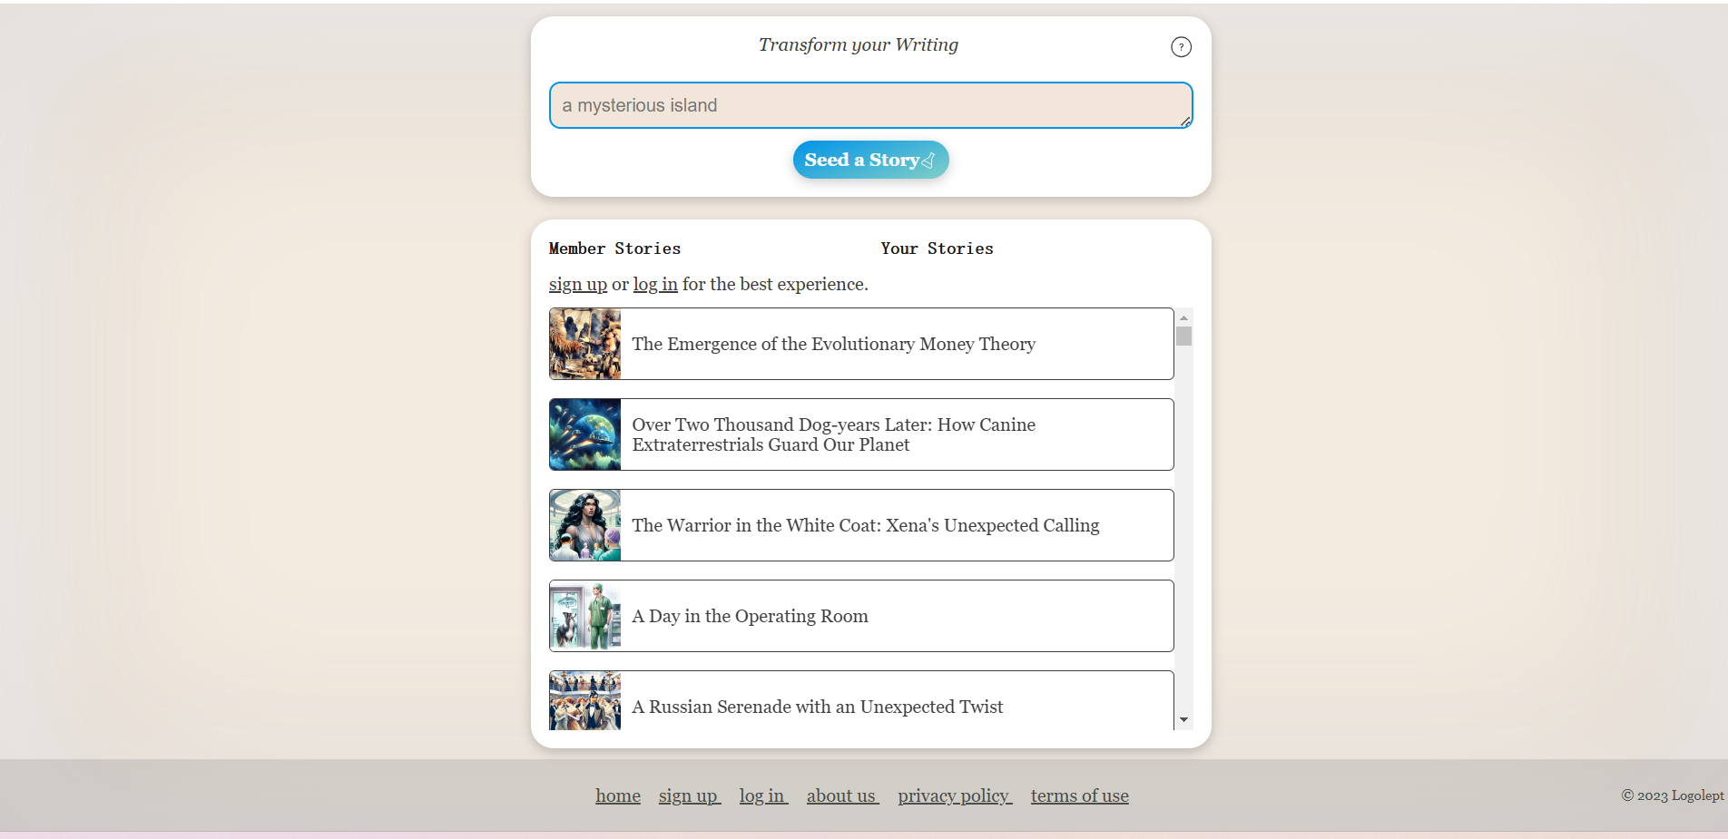Switch to the Member Stories tab

[x=614, y=249]
